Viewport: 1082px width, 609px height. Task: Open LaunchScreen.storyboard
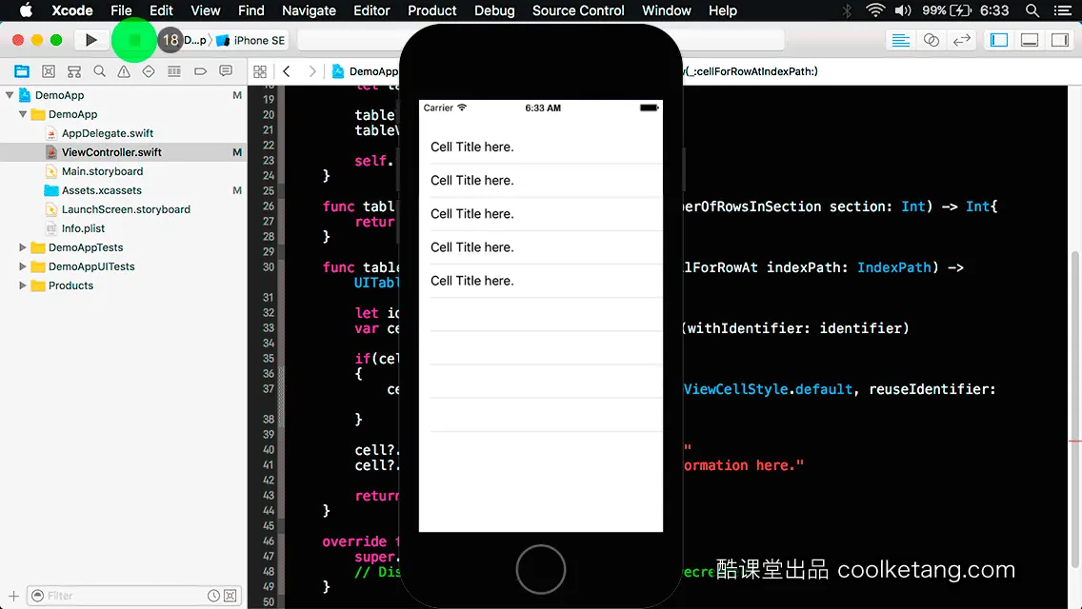(126, 209)
